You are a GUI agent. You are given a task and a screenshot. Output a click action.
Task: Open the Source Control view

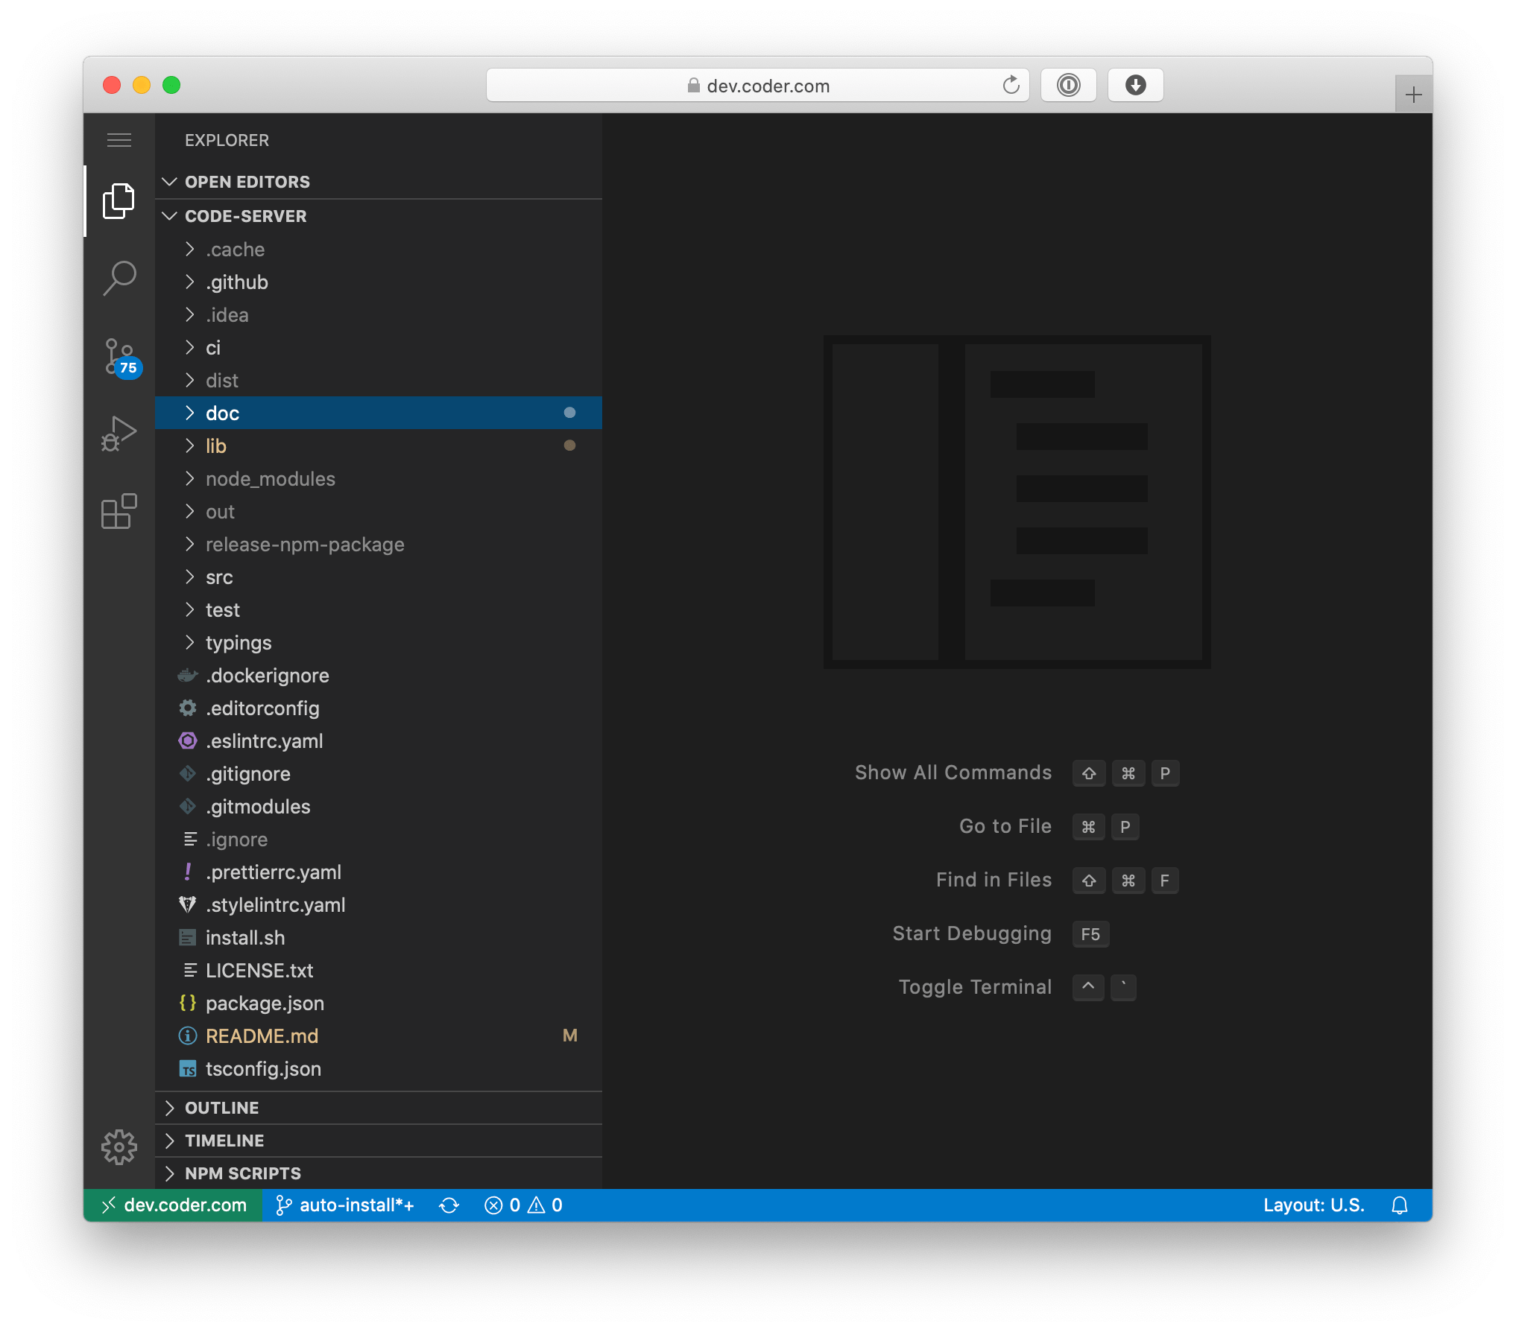[x=119, y=356]
